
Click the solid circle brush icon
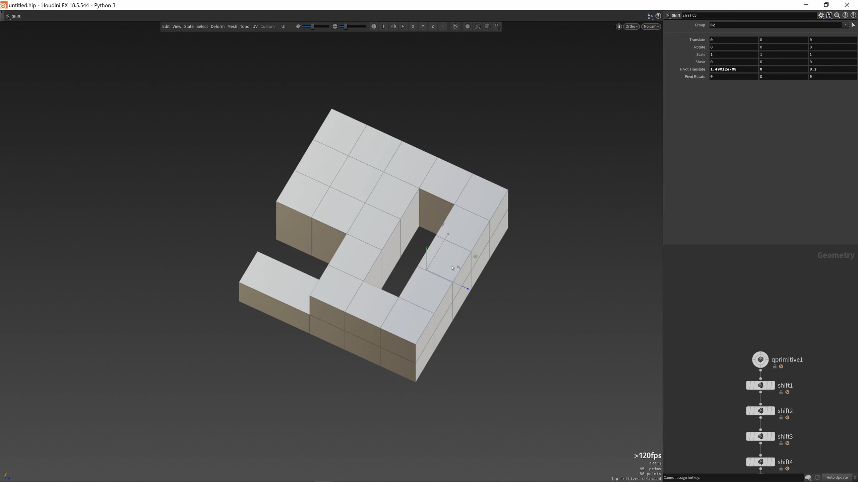(x=468, y=26)
